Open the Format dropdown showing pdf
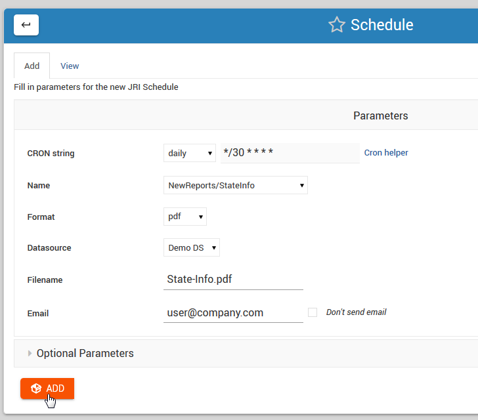 click(x=185, y=217)
